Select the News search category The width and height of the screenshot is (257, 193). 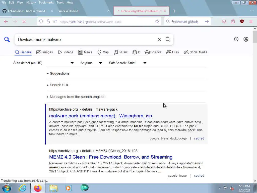(x=85, y=52)
